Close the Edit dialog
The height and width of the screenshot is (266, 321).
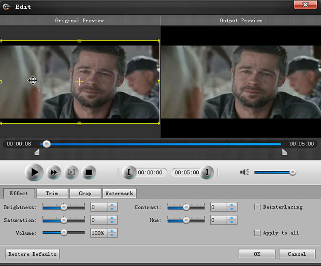[x=305, y=5]
